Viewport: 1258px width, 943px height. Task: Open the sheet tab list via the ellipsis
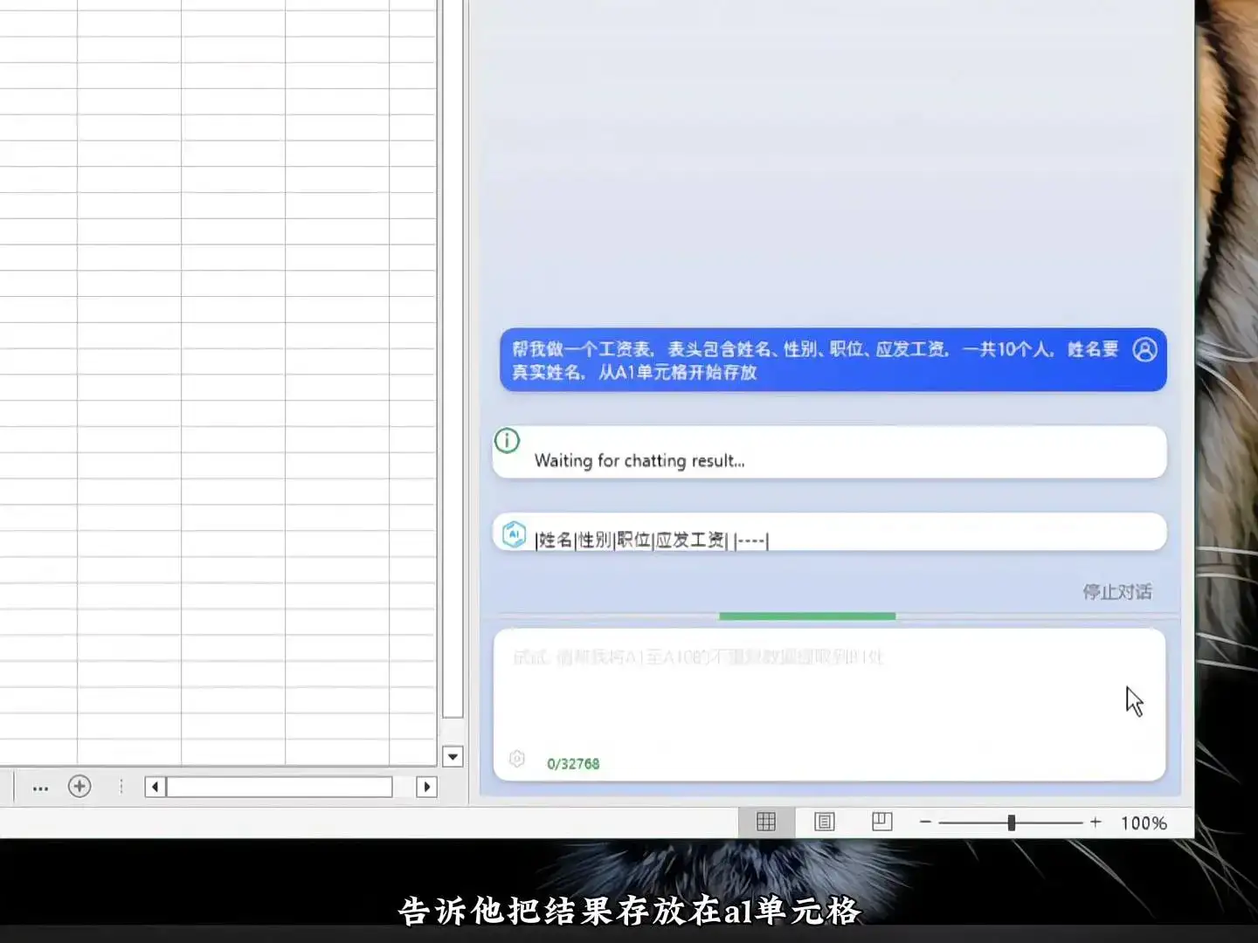pos(40,787)
